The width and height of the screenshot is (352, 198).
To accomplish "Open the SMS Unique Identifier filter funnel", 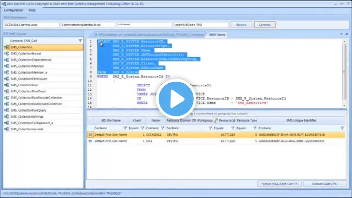I will tap(342, 128).
